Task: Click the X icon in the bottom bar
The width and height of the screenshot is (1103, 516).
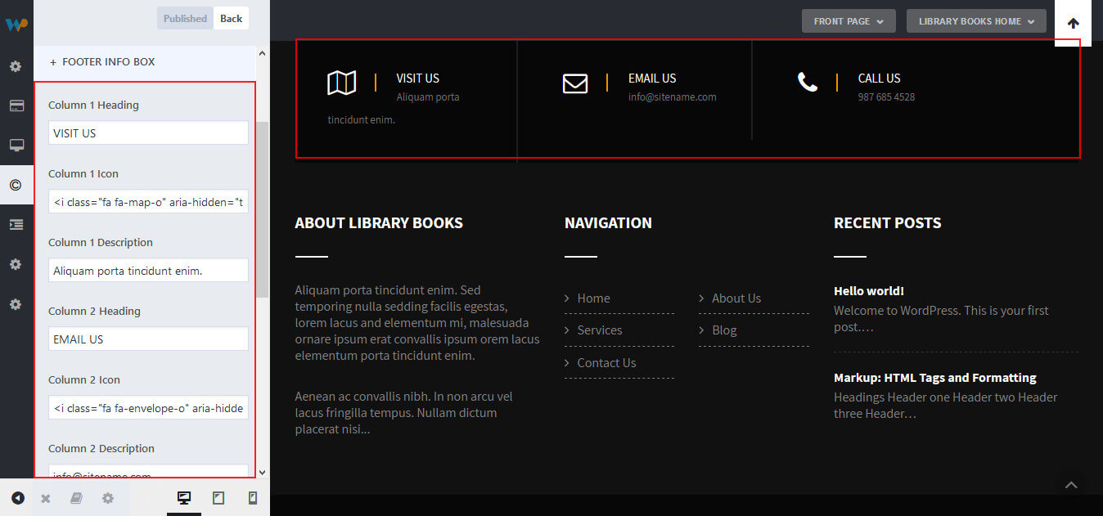Action: [x=46, y=498]
